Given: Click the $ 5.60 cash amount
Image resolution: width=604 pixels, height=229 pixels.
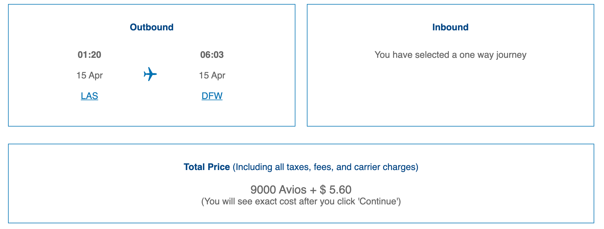Looking at the screenshot, I should (335, 190).
